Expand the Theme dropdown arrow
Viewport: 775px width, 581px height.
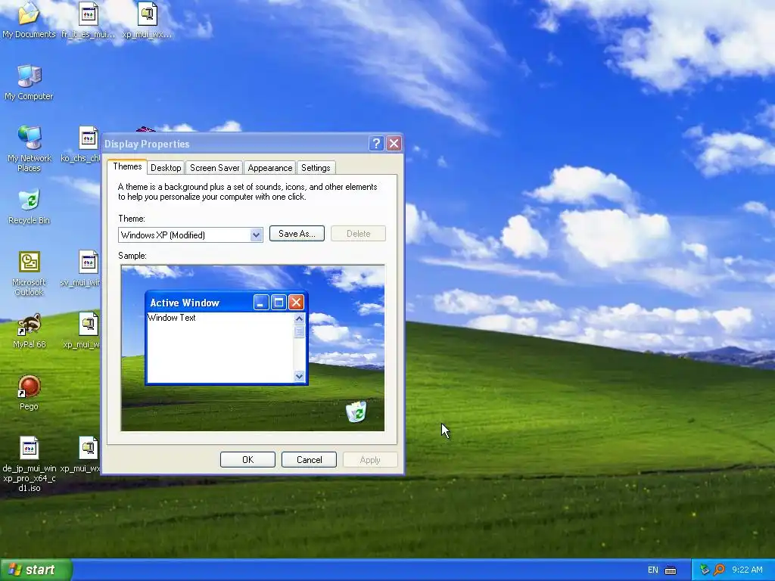click(256, 235)
